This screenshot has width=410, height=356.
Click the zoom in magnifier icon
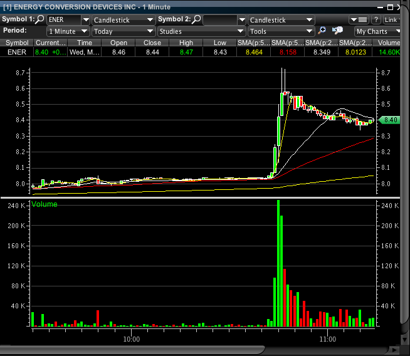322,31
